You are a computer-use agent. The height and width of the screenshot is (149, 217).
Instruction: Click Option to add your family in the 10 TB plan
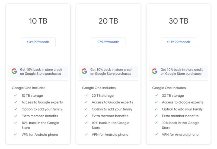pos(42,109)
